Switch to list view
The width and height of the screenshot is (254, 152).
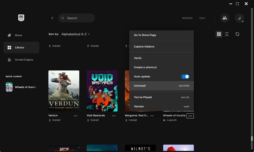[x=227, y=34]
